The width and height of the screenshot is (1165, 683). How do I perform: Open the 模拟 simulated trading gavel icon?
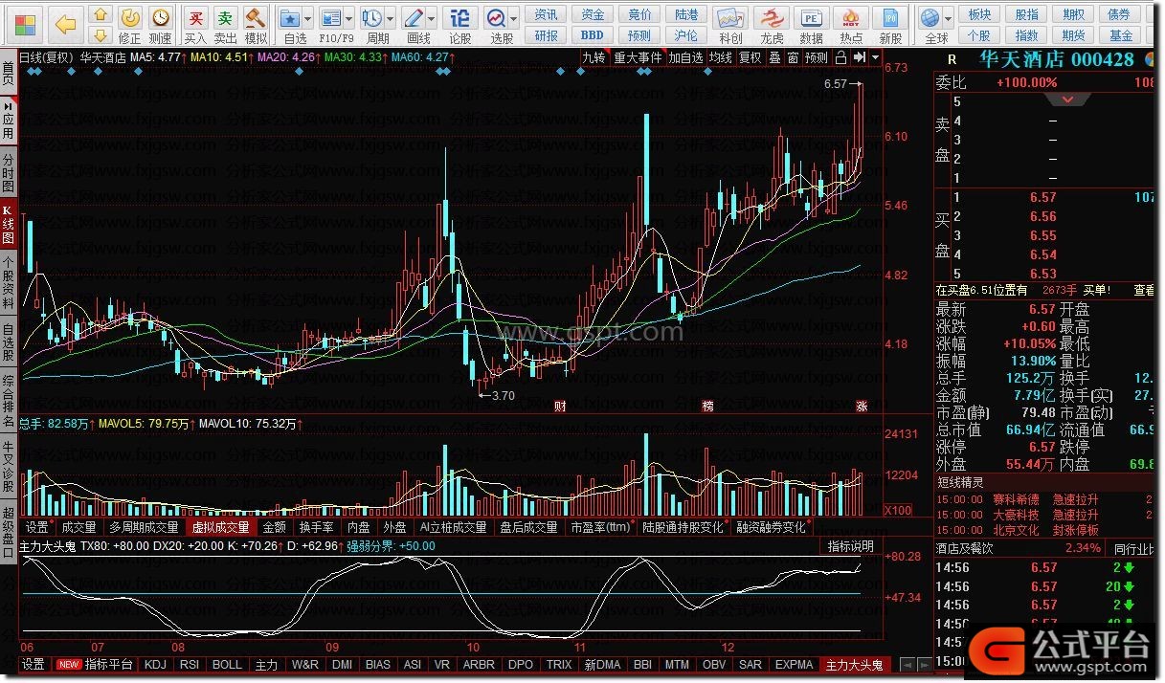(255, 26)
